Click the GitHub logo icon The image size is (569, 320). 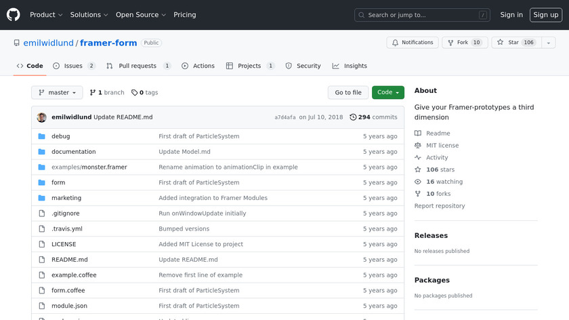[x=14, y=14]
